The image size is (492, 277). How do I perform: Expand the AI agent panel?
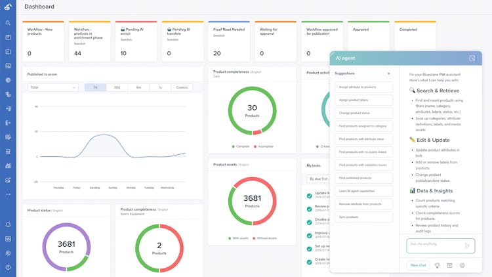pos(472,58)
